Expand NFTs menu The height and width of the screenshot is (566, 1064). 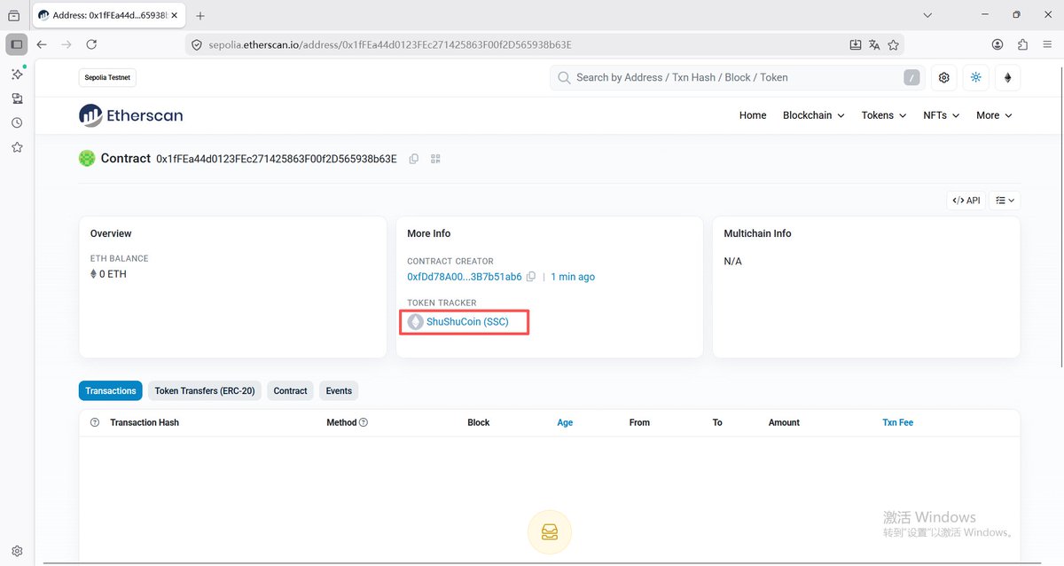942,115
